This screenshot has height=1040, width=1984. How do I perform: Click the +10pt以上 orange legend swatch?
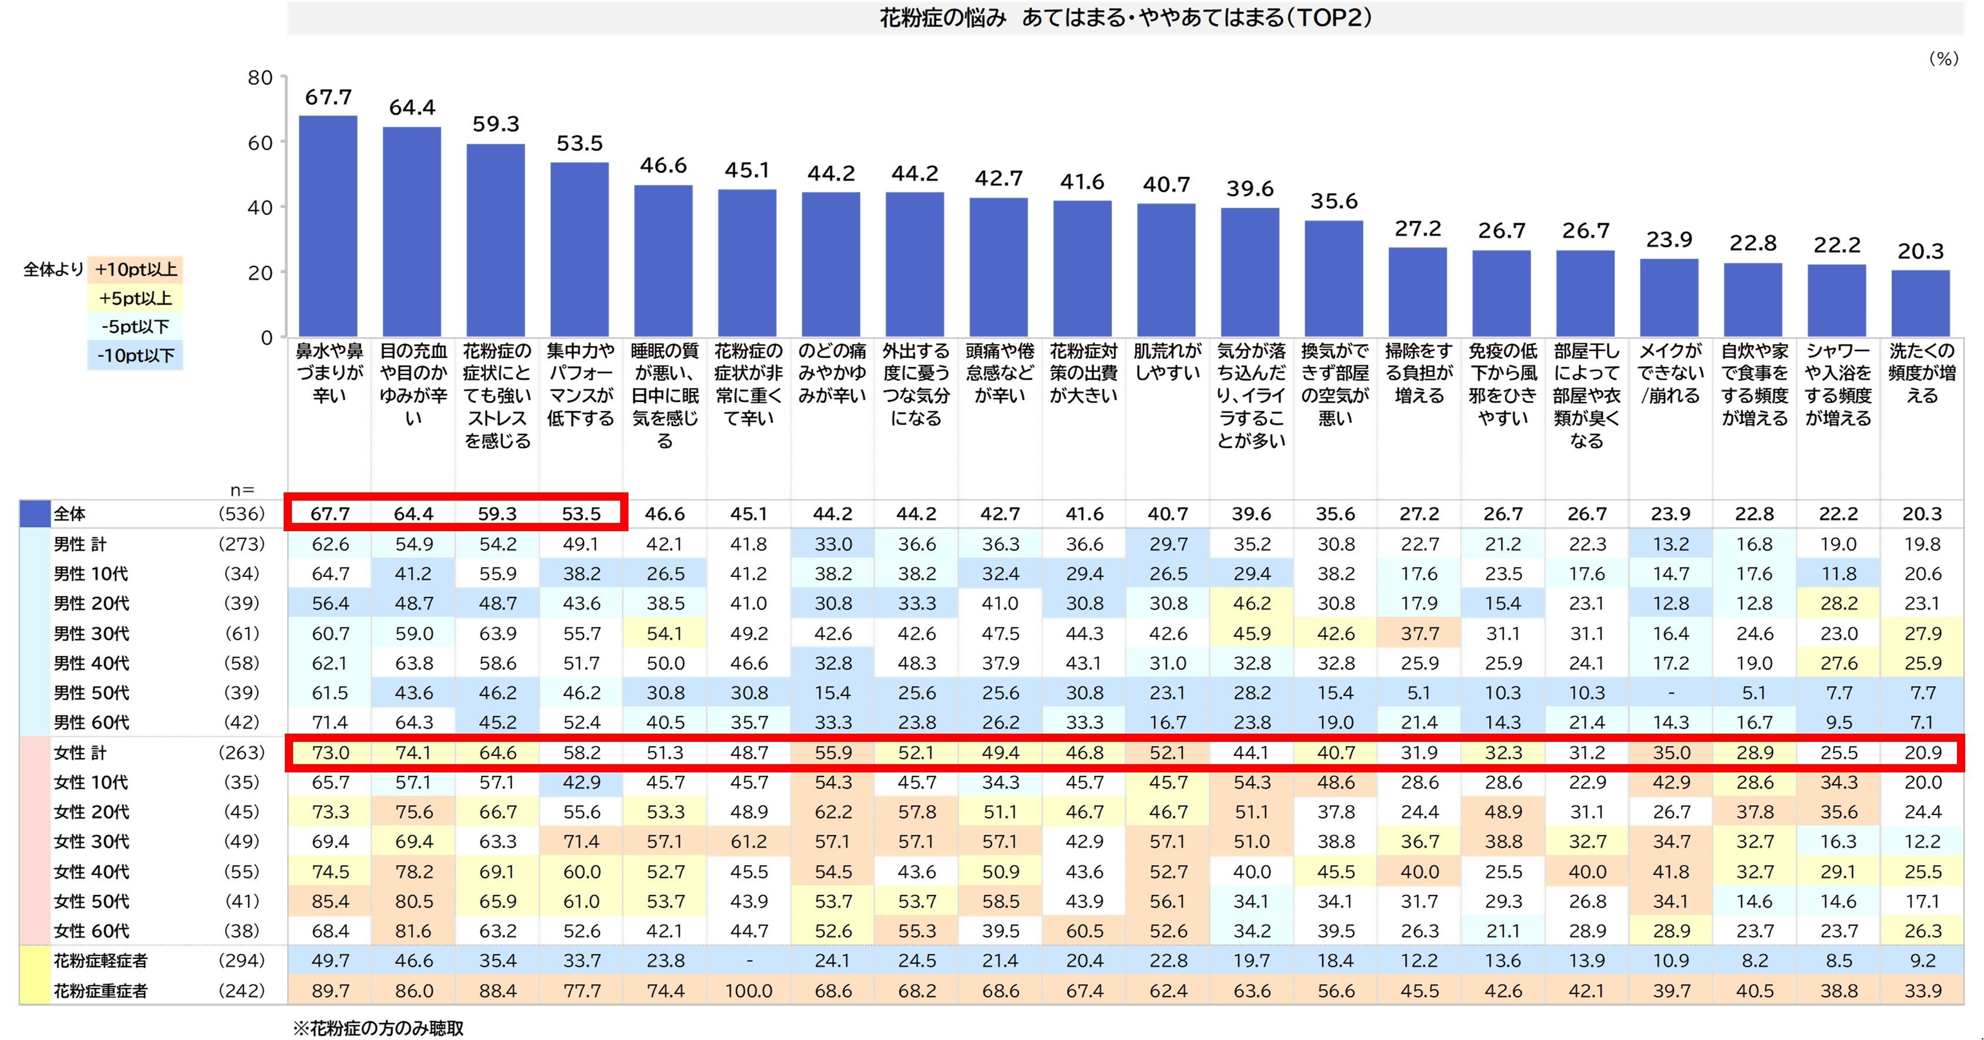(134, 269)
